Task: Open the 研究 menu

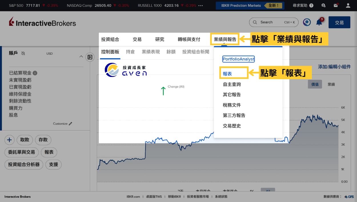Action: 160,39
